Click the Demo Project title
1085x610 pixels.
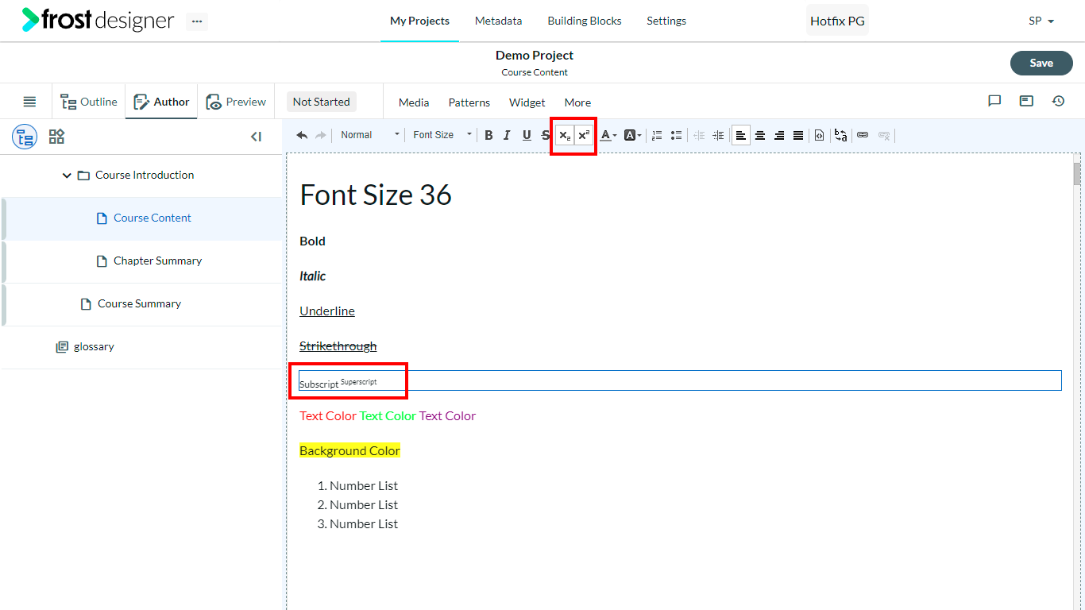coord(535,55)
